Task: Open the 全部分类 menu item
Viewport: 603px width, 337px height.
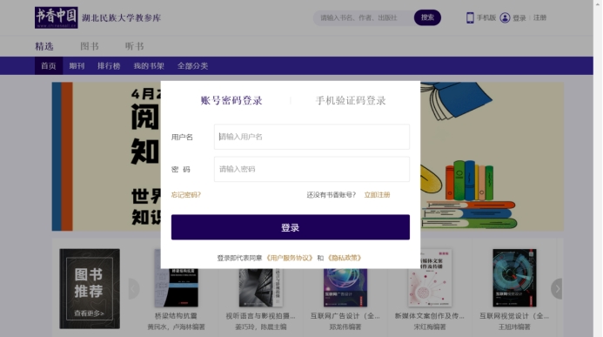Action: click(192, 66)
